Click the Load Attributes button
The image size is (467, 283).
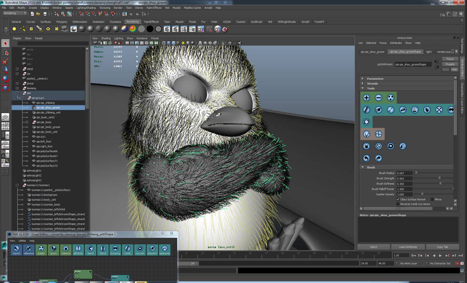(408, 247)
